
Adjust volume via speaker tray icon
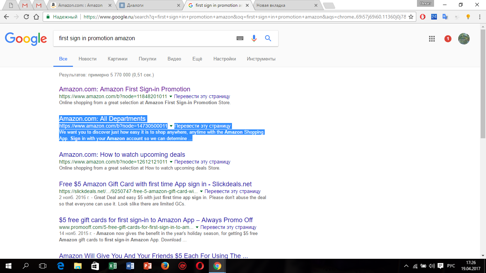(432, 266)
